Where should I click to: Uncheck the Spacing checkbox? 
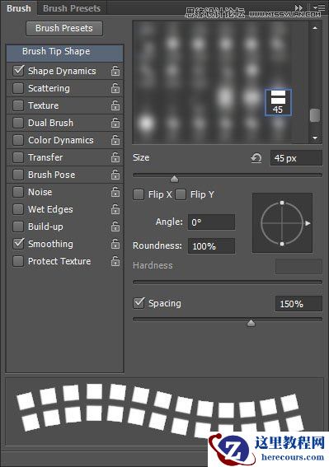click(139, 303)
